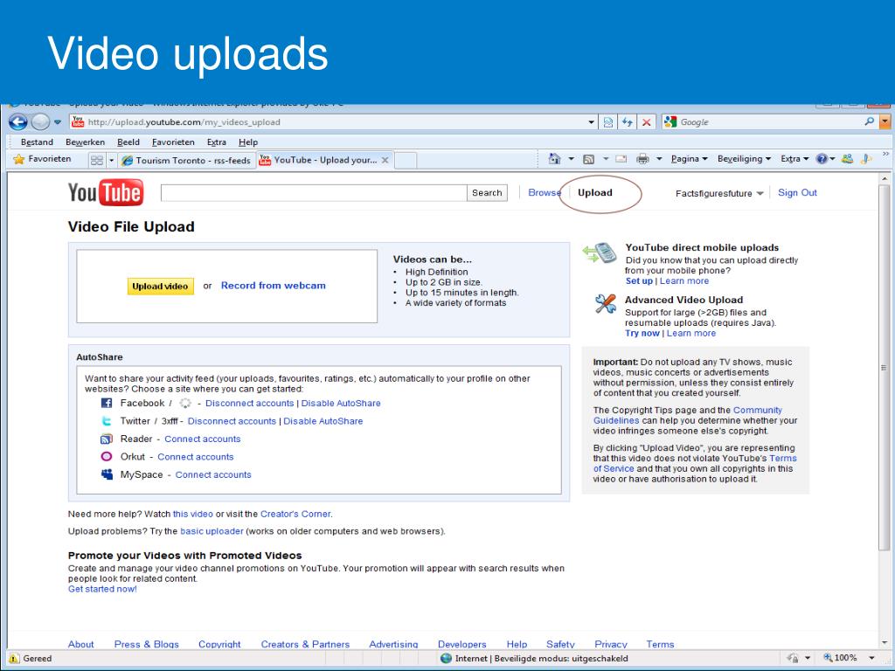The height and width of the screenshot is (671, 895).
Task: Click the yellow Upload video button
Action: (160, 287)
